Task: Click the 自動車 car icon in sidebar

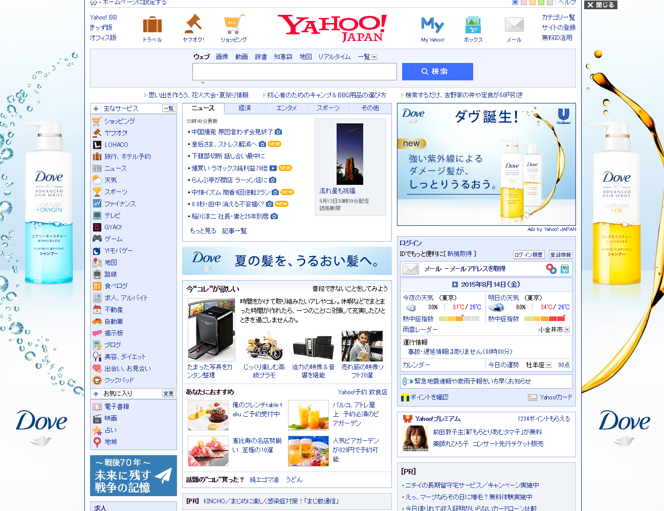Action: [x=97, y=322]
